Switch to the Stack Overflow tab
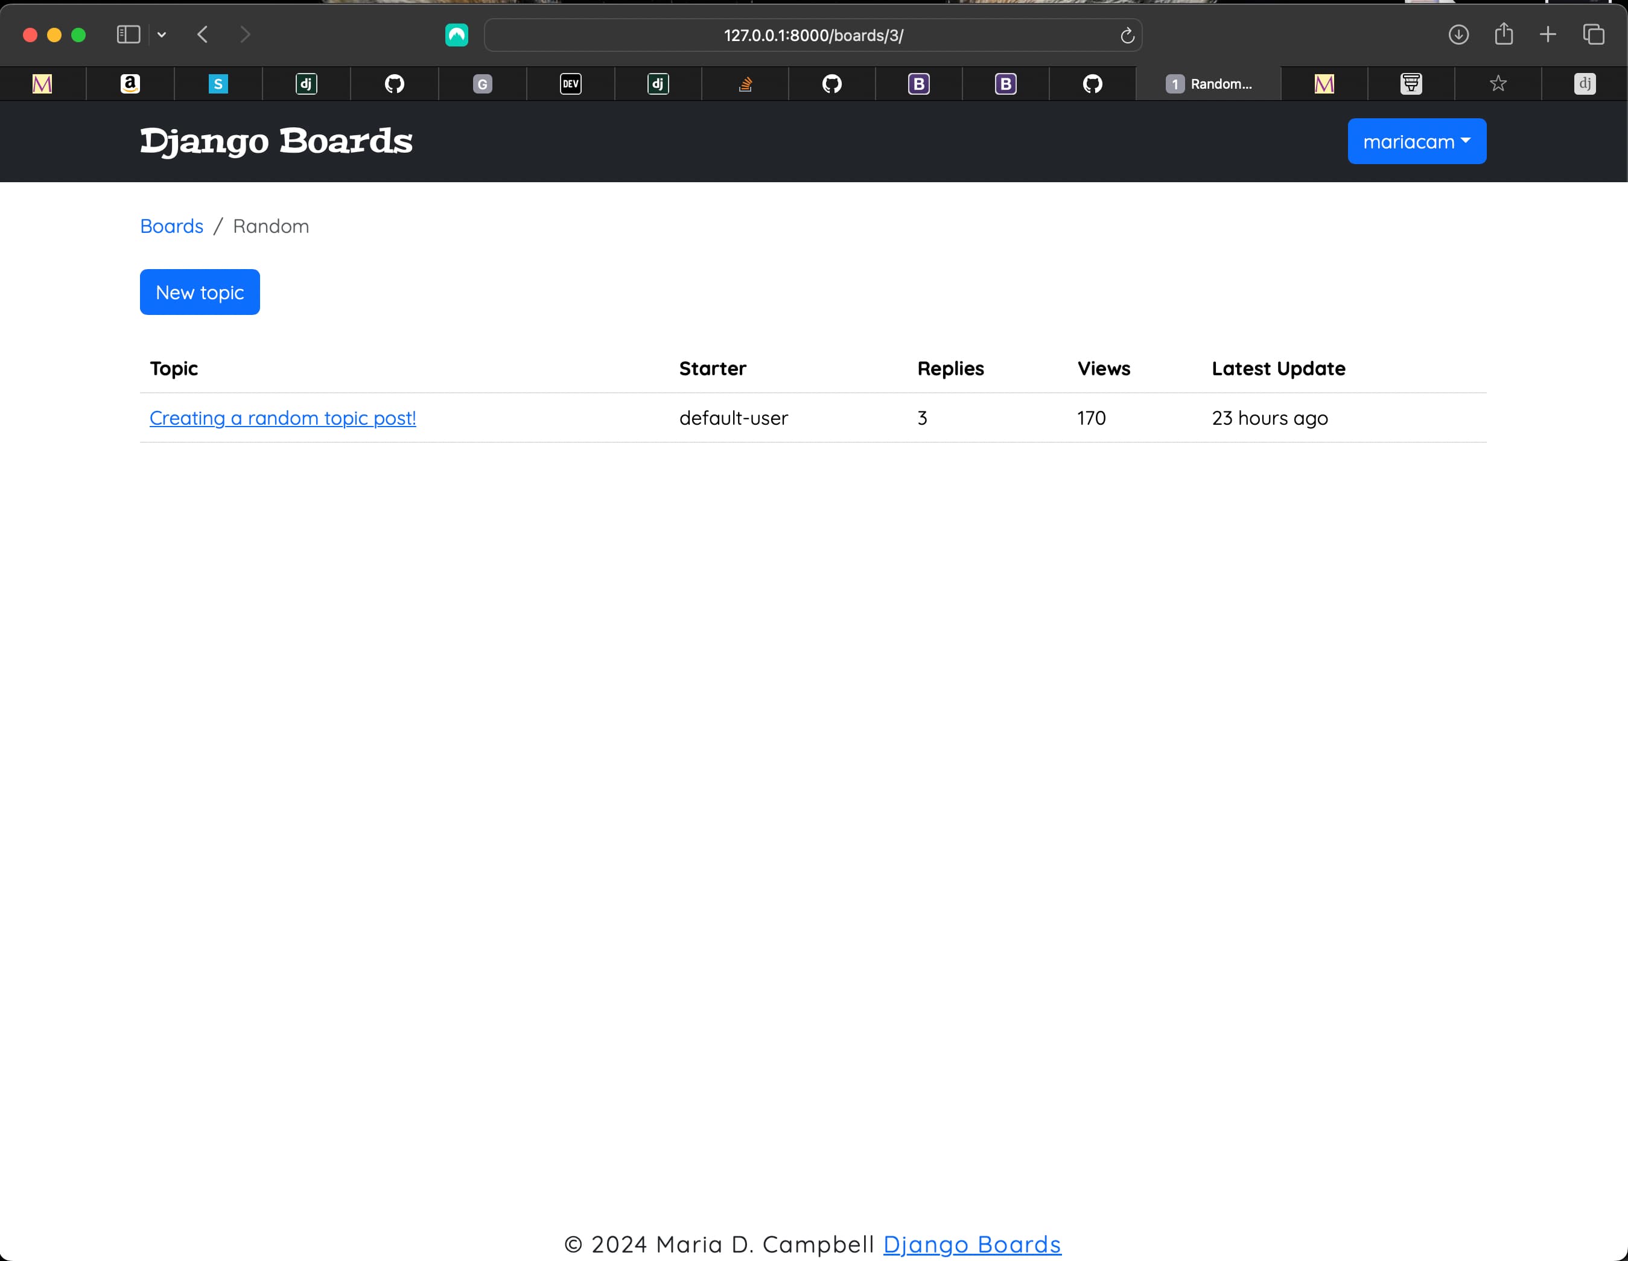 click(x=745, y=83)
